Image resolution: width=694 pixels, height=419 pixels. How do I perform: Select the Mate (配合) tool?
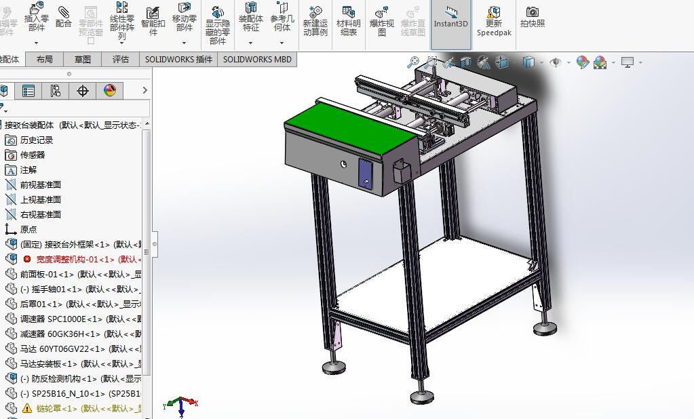(x=64, y=16)
